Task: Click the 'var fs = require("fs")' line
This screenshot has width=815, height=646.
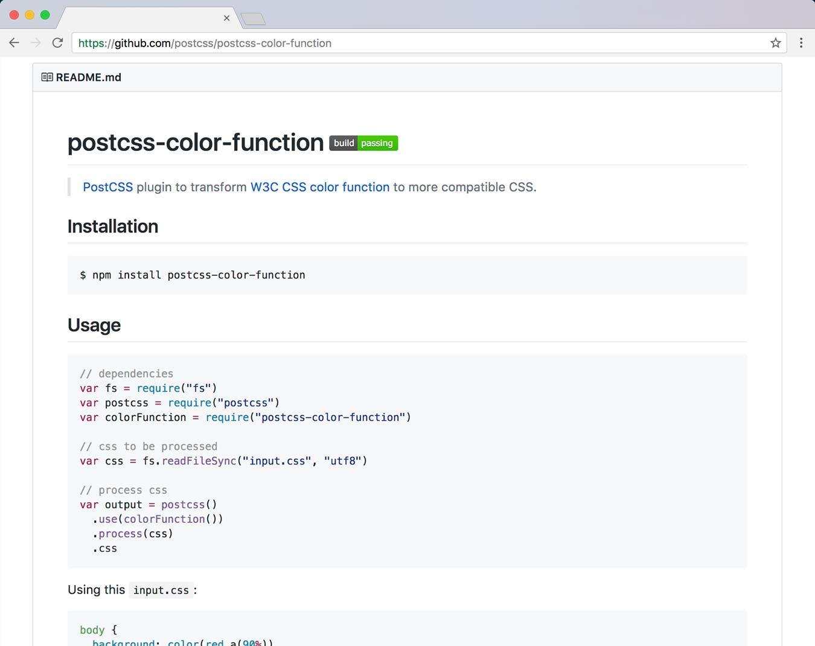Action: tap(148, 388)
